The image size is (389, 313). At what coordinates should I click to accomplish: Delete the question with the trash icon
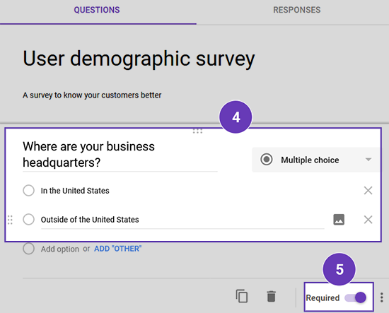tap(271, 296)
